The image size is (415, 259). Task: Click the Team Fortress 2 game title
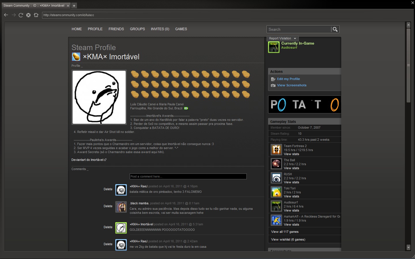295,146
